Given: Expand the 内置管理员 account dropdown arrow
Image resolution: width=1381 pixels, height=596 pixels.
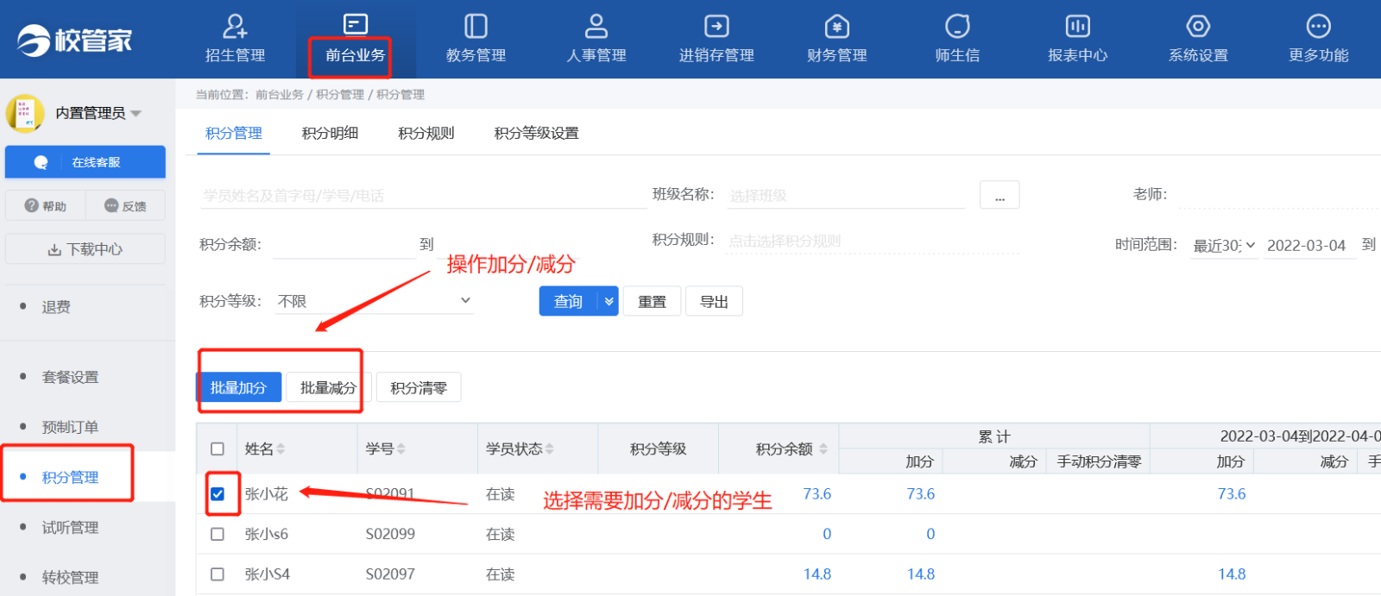Looking at the screenshot, I should click(136, 114).
